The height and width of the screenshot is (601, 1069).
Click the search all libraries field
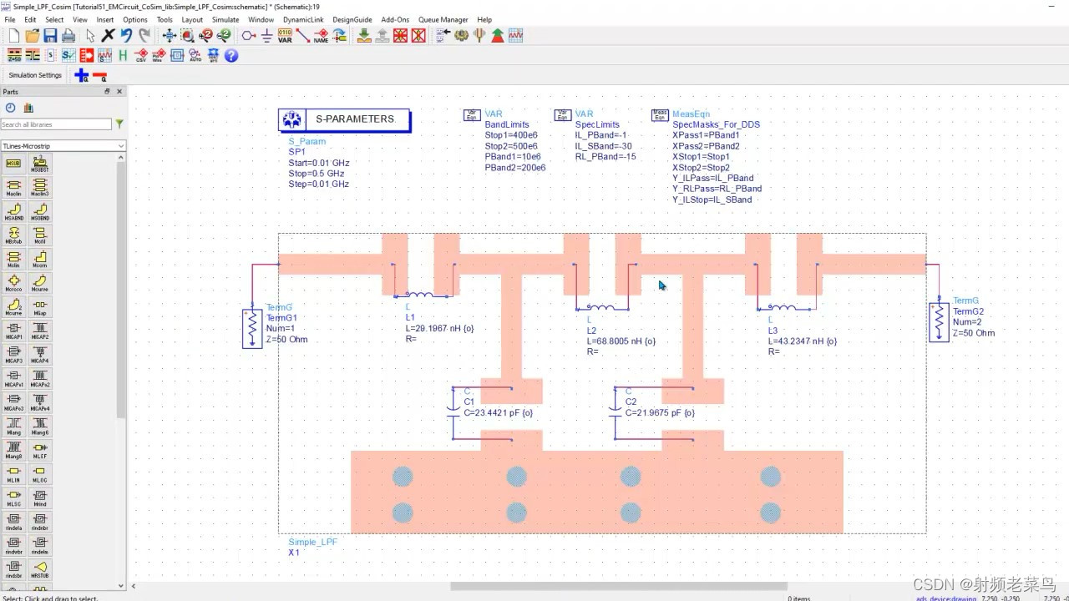52,124
